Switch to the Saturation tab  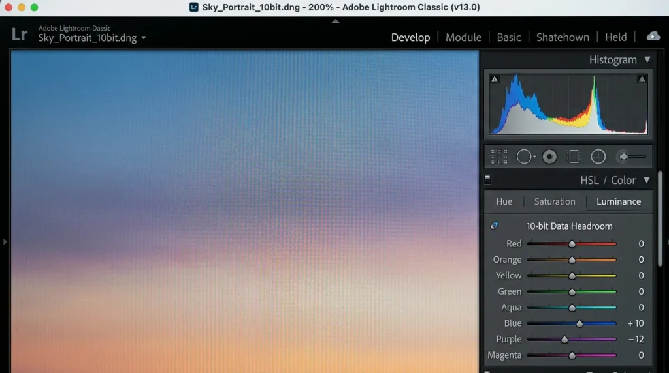tap(555, 201)
